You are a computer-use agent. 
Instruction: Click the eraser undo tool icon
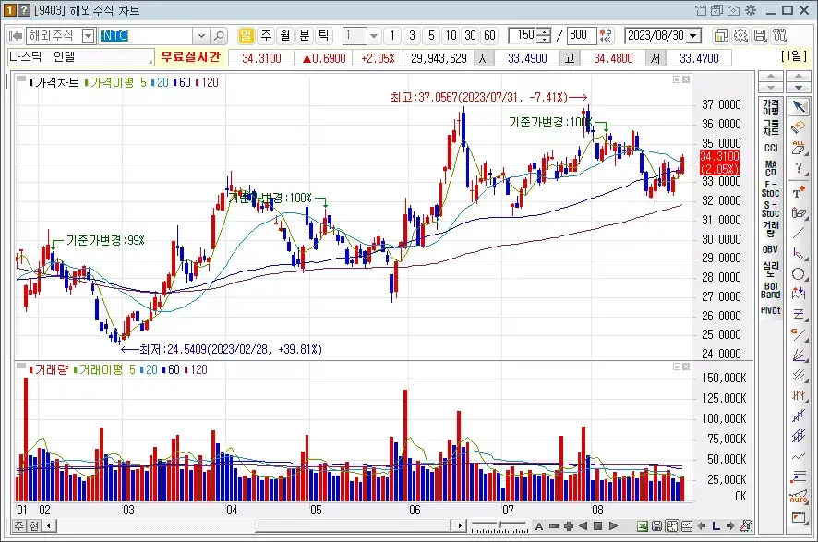point(799,126)
